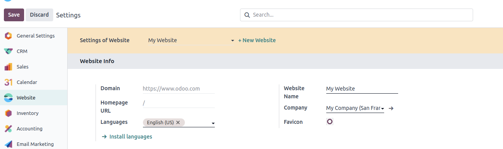Focus the Domain input field

179,89
